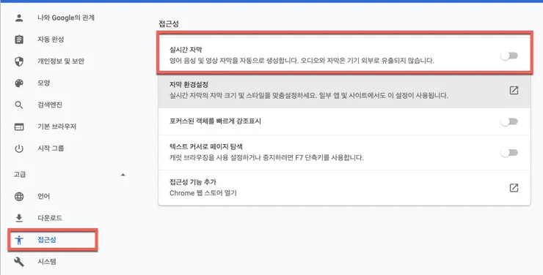Click the Chrome 웹 스토어 열기 text

pos(203,193)
